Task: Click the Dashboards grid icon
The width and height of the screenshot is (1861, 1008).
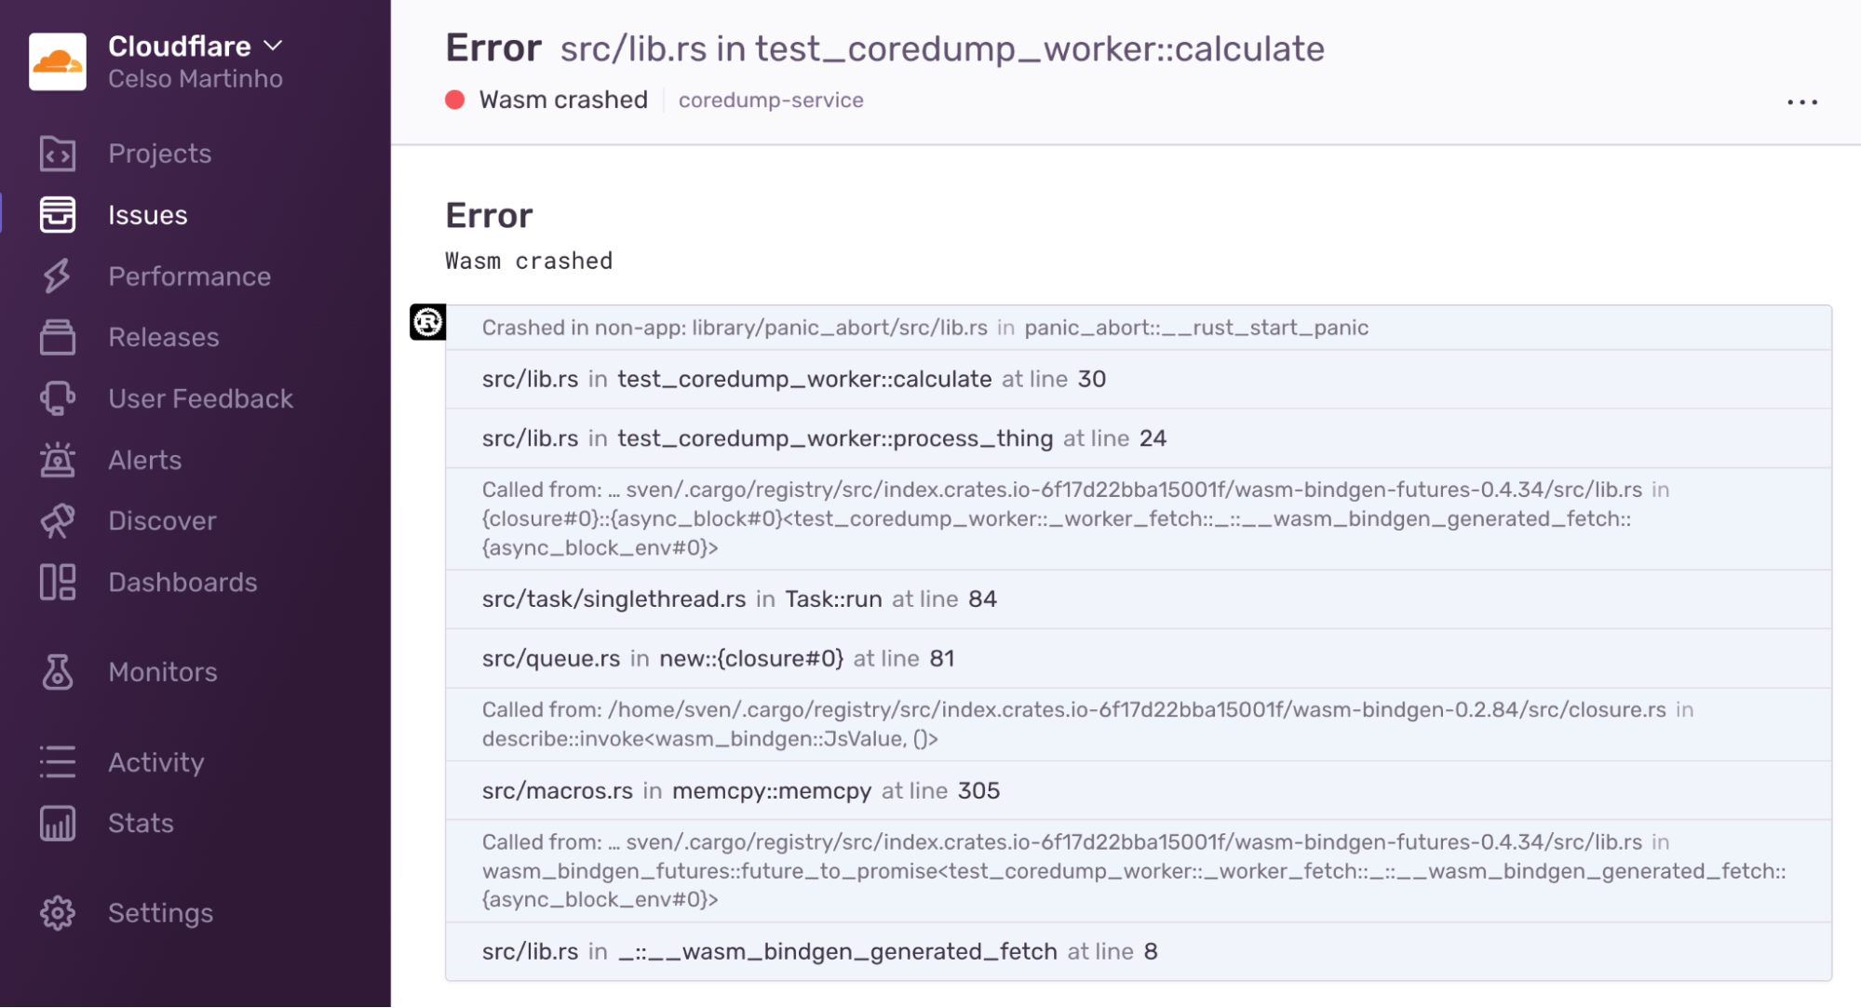Action: pyautogui.click(x=58, y=583)
